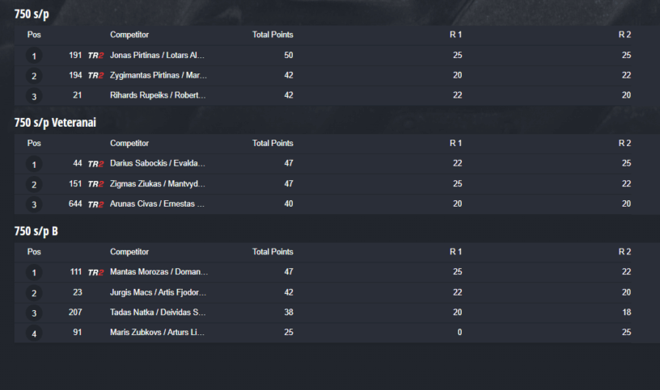Click position 4 badge for Maris Zubkovs
This screenshot has height=390, width=660.
tap(33, 333)
